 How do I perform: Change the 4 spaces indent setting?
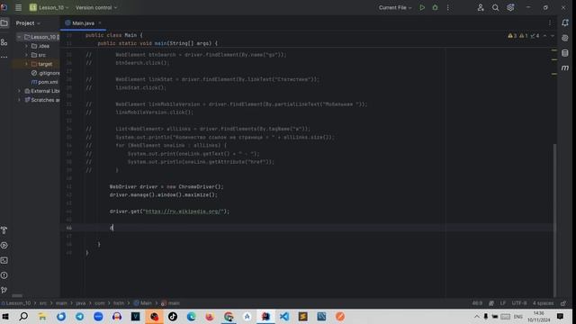point(543,303)
